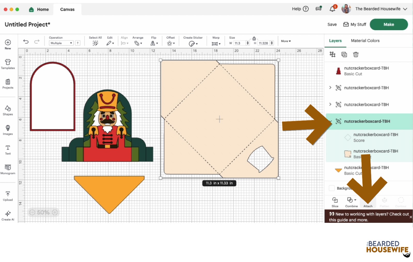The height and width of the screenshot is (262, 413).
Task: Open the Templates tool in sidebar
Action: pos(8,64)
